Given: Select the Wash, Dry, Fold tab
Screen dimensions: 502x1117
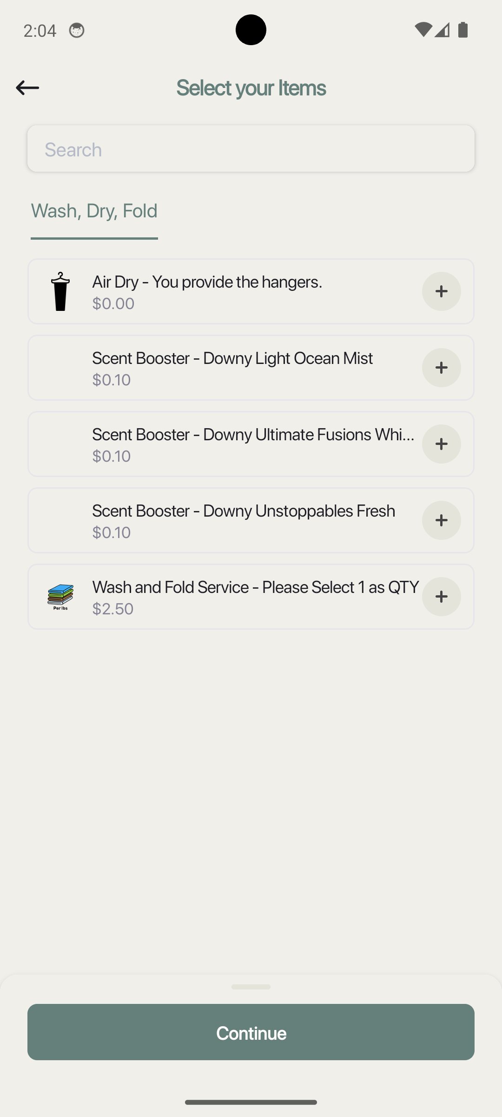Looking at the screenshot, I should click(94, 211).
